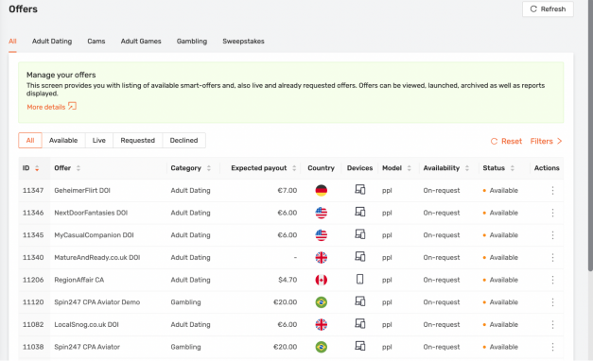
Task: Click the mobile device icon for offer 11206
Action: coord(360,280)
